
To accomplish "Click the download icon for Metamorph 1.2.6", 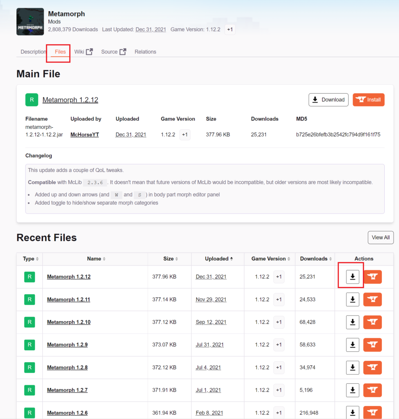I will click(x=352, y=412).
